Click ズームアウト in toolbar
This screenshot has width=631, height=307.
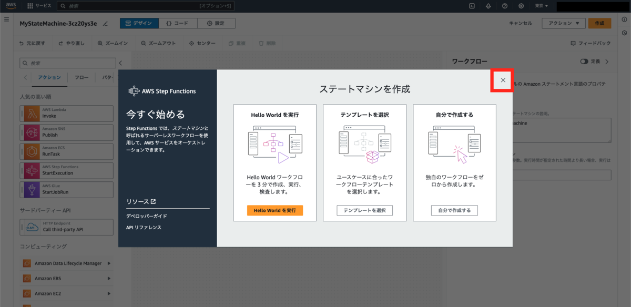click(x=158, y=43)
